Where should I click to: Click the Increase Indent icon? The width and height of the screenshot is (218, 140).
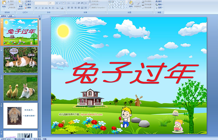pos(82,3)
